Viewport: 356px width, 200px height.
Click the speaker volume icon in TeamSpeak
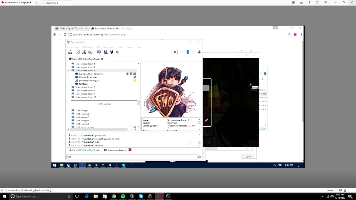tap(176, 52)
